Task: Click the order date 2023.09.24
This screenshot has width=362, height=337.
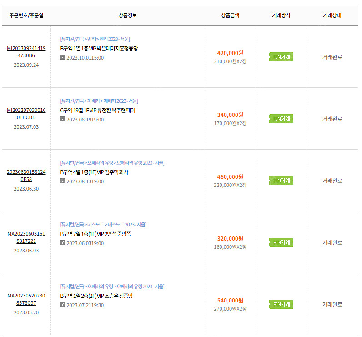Action: (26, 65)
